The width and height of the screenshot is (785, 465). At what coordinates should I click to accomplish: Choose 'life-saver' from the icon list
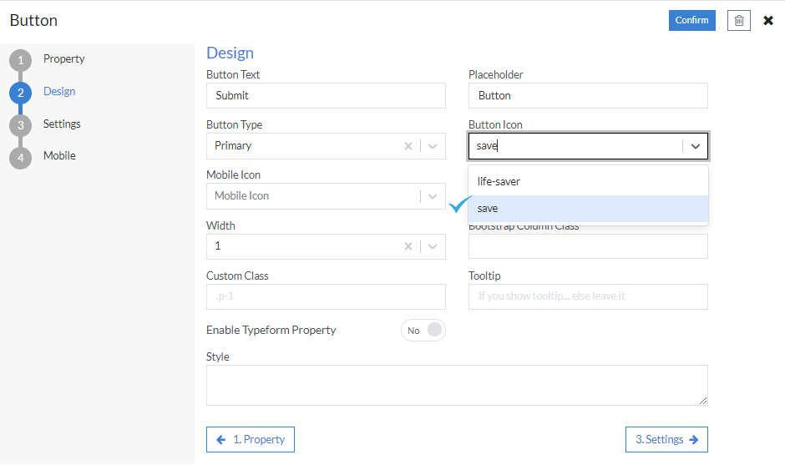click(588, 181)
